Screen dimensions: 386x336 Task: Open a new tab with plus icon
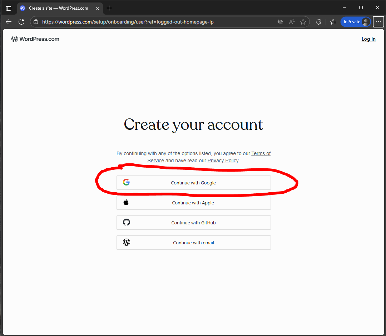click(x=109, y=8)
